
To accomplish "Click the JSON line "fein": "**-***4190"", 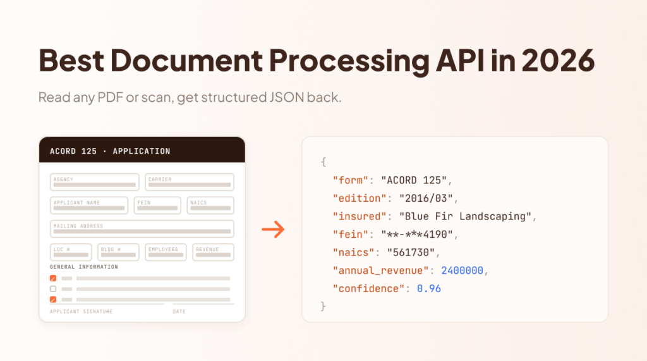I will (x=396, y=235).
